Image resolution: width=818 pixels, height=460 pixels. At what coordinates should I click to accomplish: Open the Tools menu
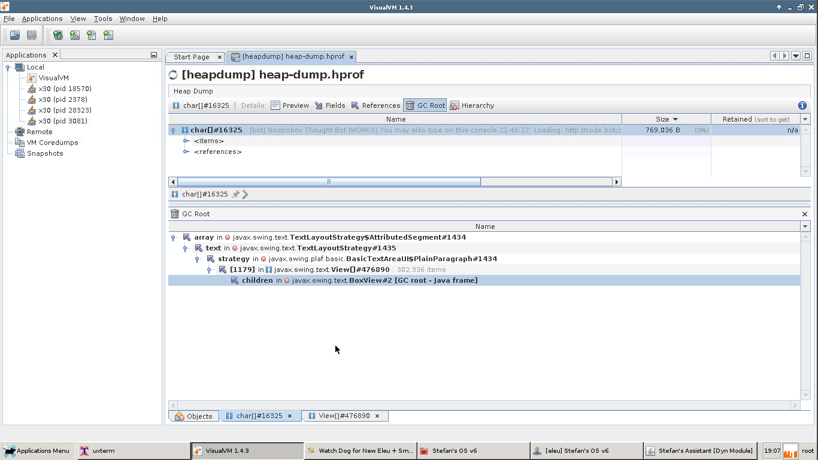pos(102,19)
